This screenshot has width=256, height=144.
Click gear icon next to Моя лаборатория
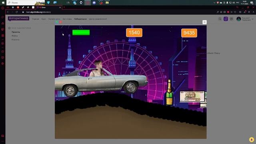coord(9,28)
